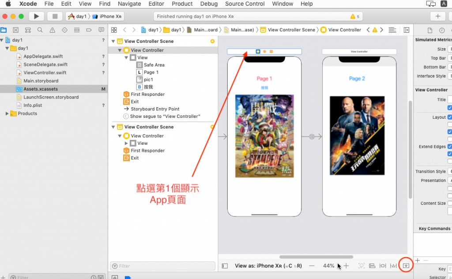Image resolution: width=452 pixels, height=279 pixels.
Task: Show the File inspector
Action: click(x=430, y=30)
